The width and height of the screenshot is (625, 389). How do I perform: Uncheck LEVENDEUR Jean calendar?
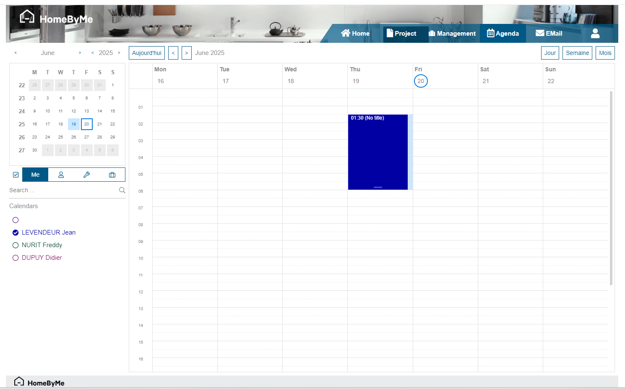[x=16, y=232]
